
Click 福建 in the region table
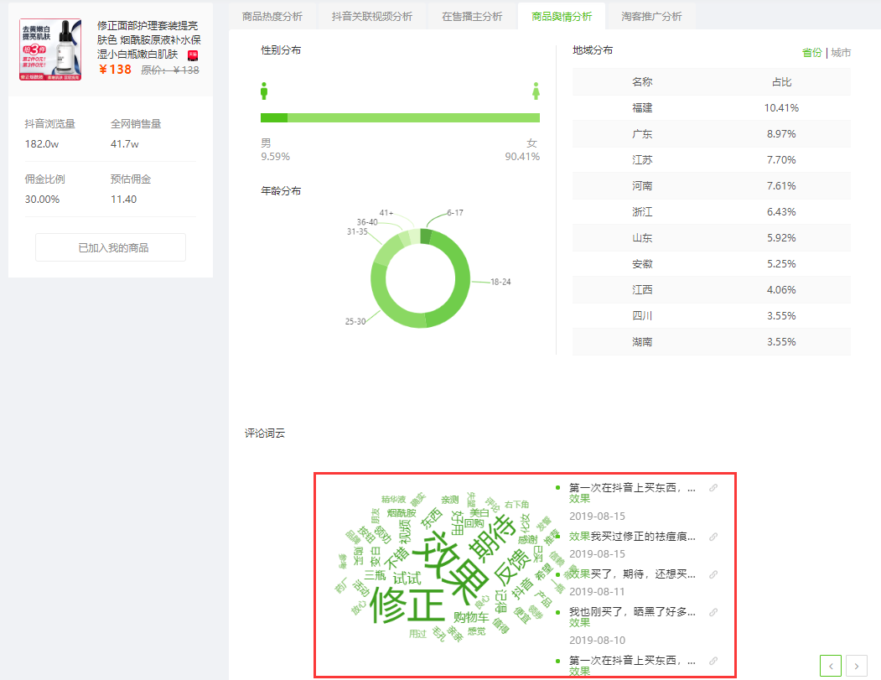pos(642,108)
